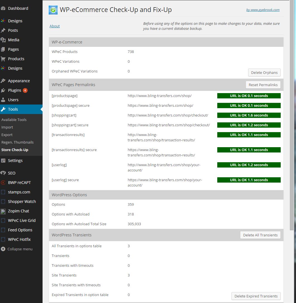Click the Products shopping cart icon
Screen dimensions: 296x303
tap(3, 59)
